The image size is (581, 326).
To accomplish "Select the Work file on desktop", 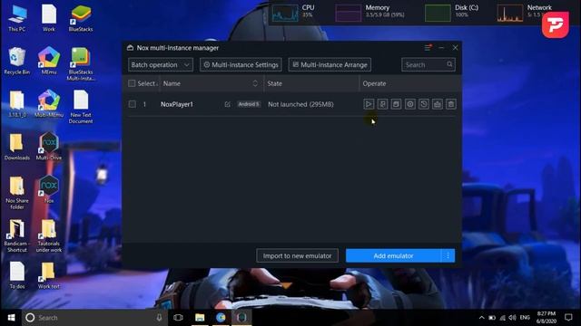I will coord(49,18).
